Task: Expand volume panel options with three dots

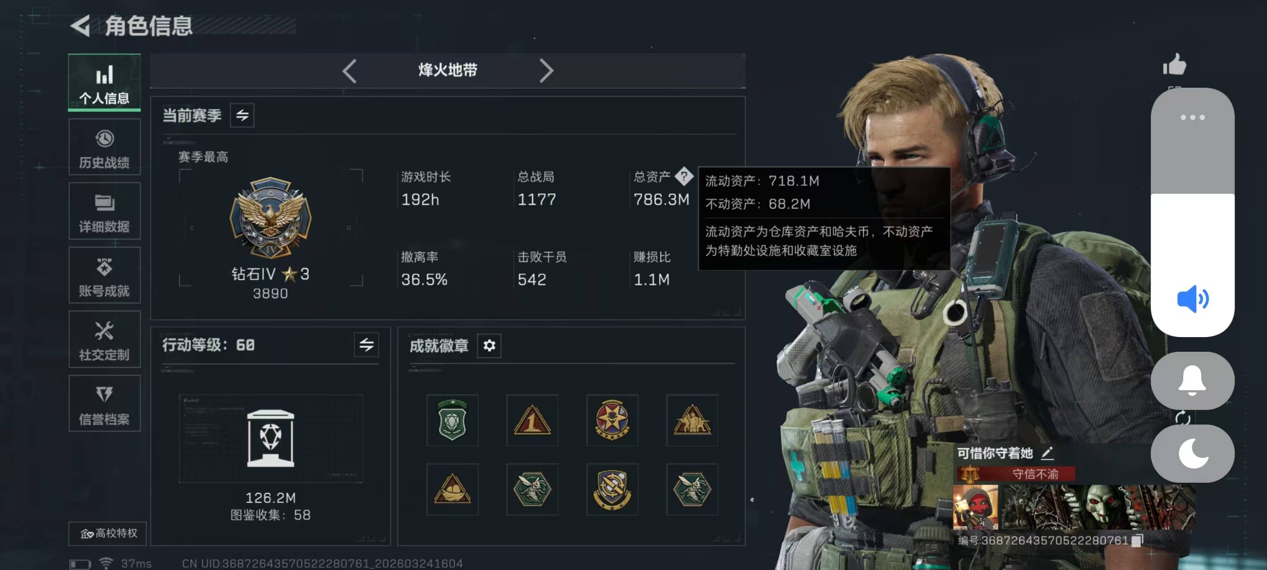Action: pos(1192,118)
